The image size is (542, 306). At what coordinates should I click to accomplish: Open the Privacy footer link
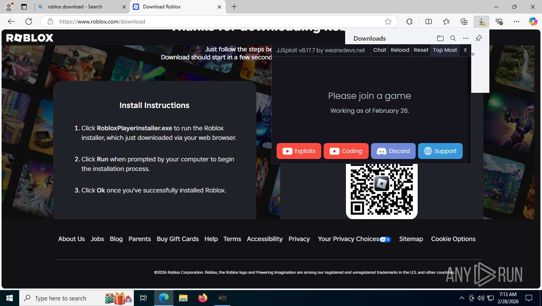(x=299, y=239)
